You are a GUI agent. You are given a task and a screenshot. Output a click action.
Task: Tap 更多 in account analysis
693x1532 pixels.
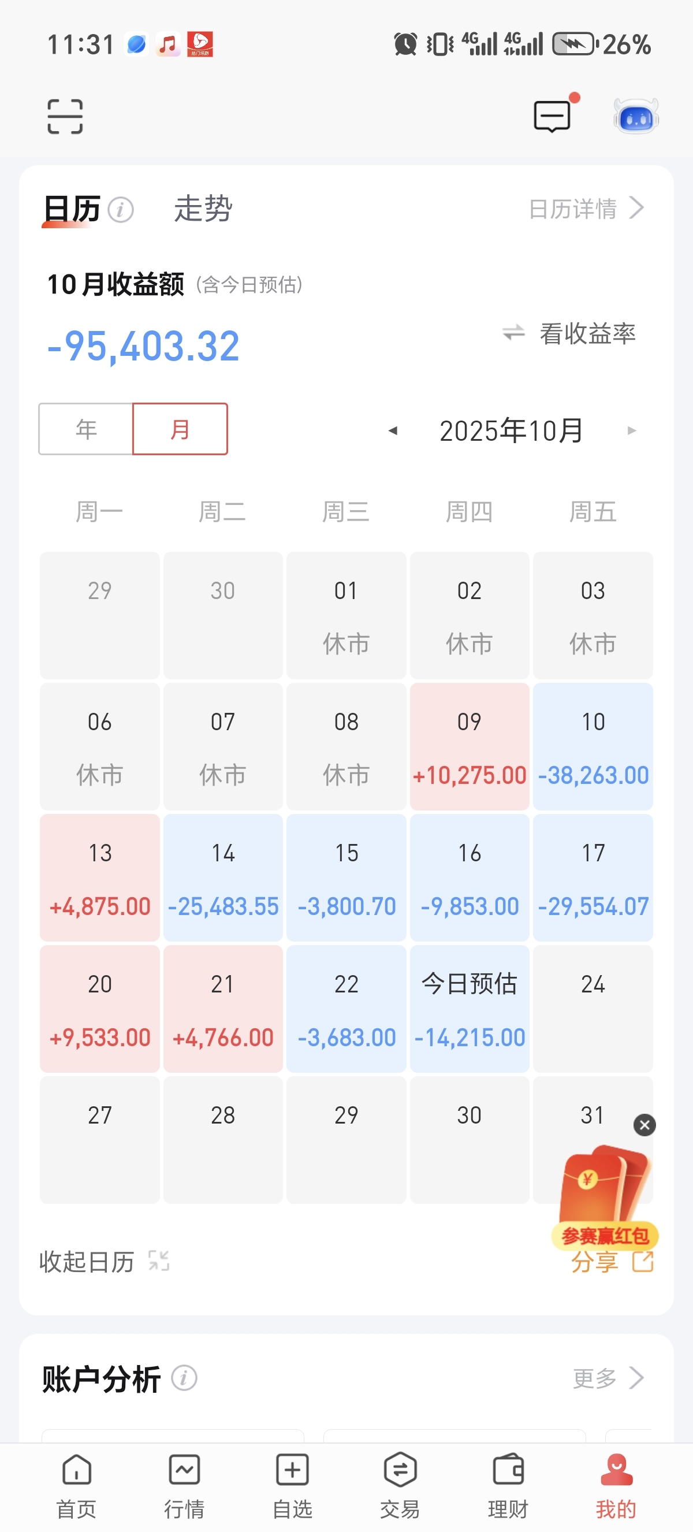click(x=608, y=1378)
